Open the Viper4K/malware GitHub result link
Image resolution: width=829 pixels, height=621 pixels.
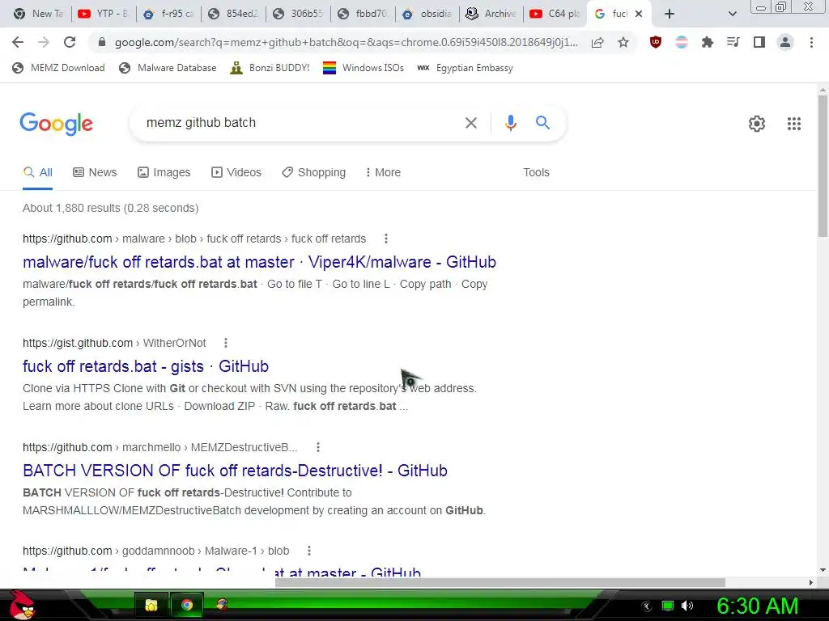click(x=259, y=262)
